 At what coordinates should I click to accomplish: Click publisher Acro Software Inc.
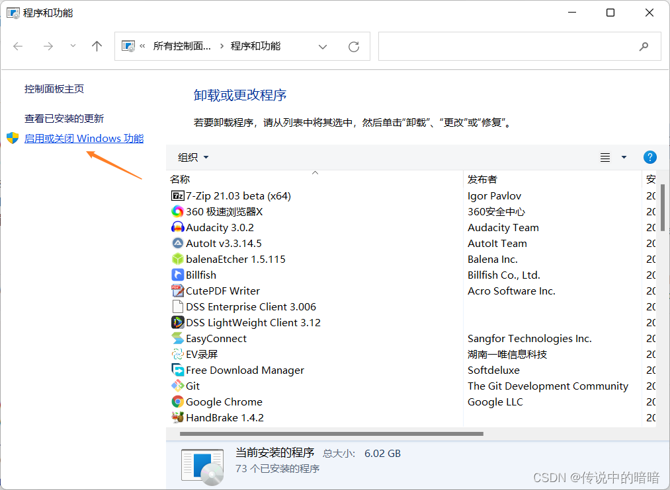[x=511, y=291]
